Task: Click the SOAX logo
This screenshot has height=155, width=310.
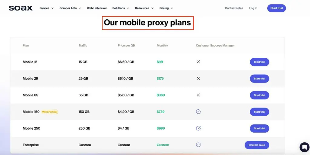Action: point(21,8)
